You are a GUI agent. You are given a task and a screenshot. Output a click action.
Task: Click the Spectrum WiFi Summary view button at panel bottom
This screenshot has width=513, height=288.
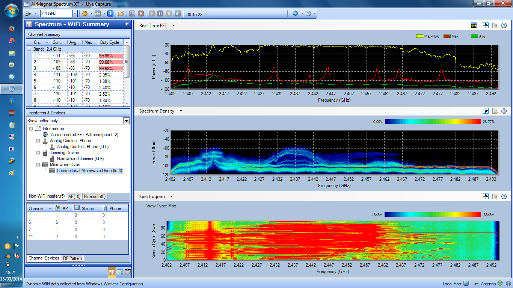[x=112, y=272]
